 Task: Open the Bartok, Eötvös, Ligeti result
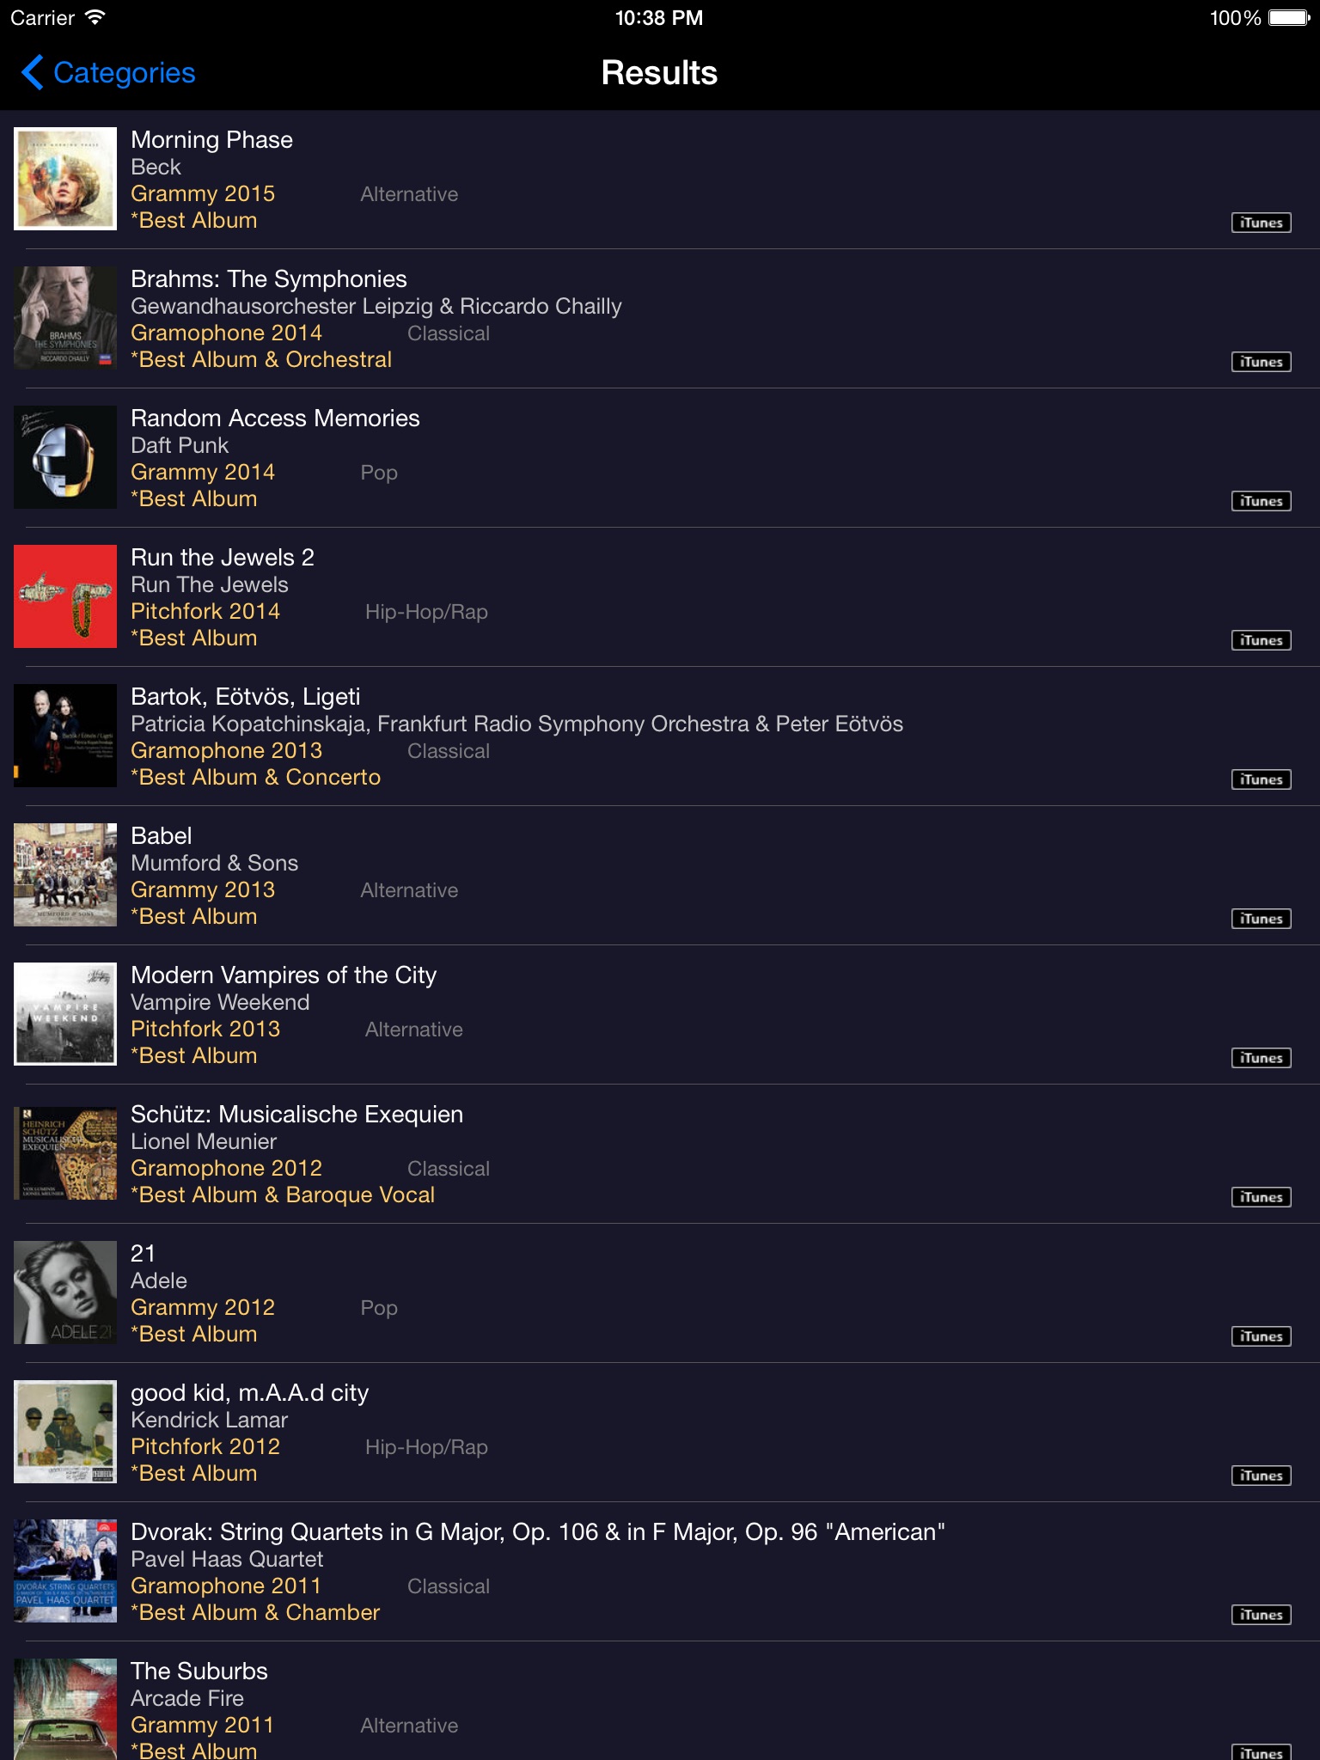pyautogui.click(x=660, y=736)
